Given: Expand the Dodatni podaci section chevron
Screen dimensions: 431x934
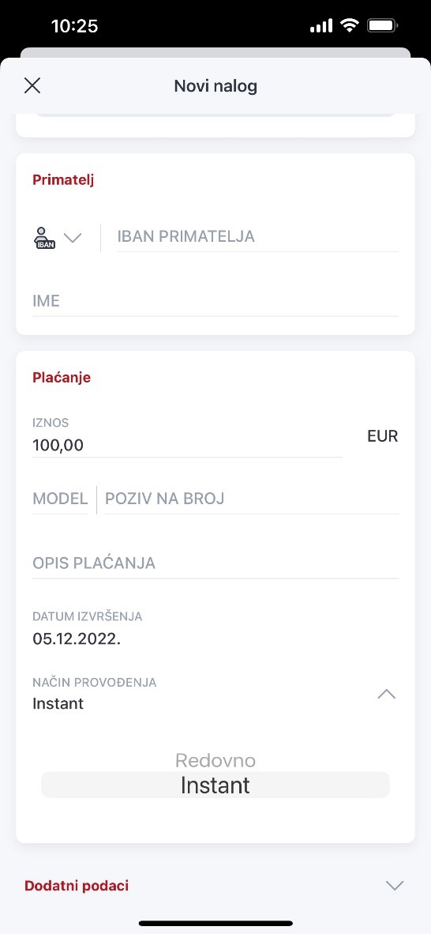Looking at the screenshot, I should [395, 886].
